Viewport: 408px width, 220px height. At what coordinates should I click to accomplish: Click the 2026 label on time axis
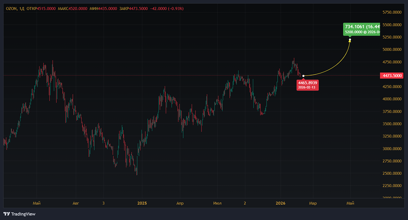pos(281,203)
